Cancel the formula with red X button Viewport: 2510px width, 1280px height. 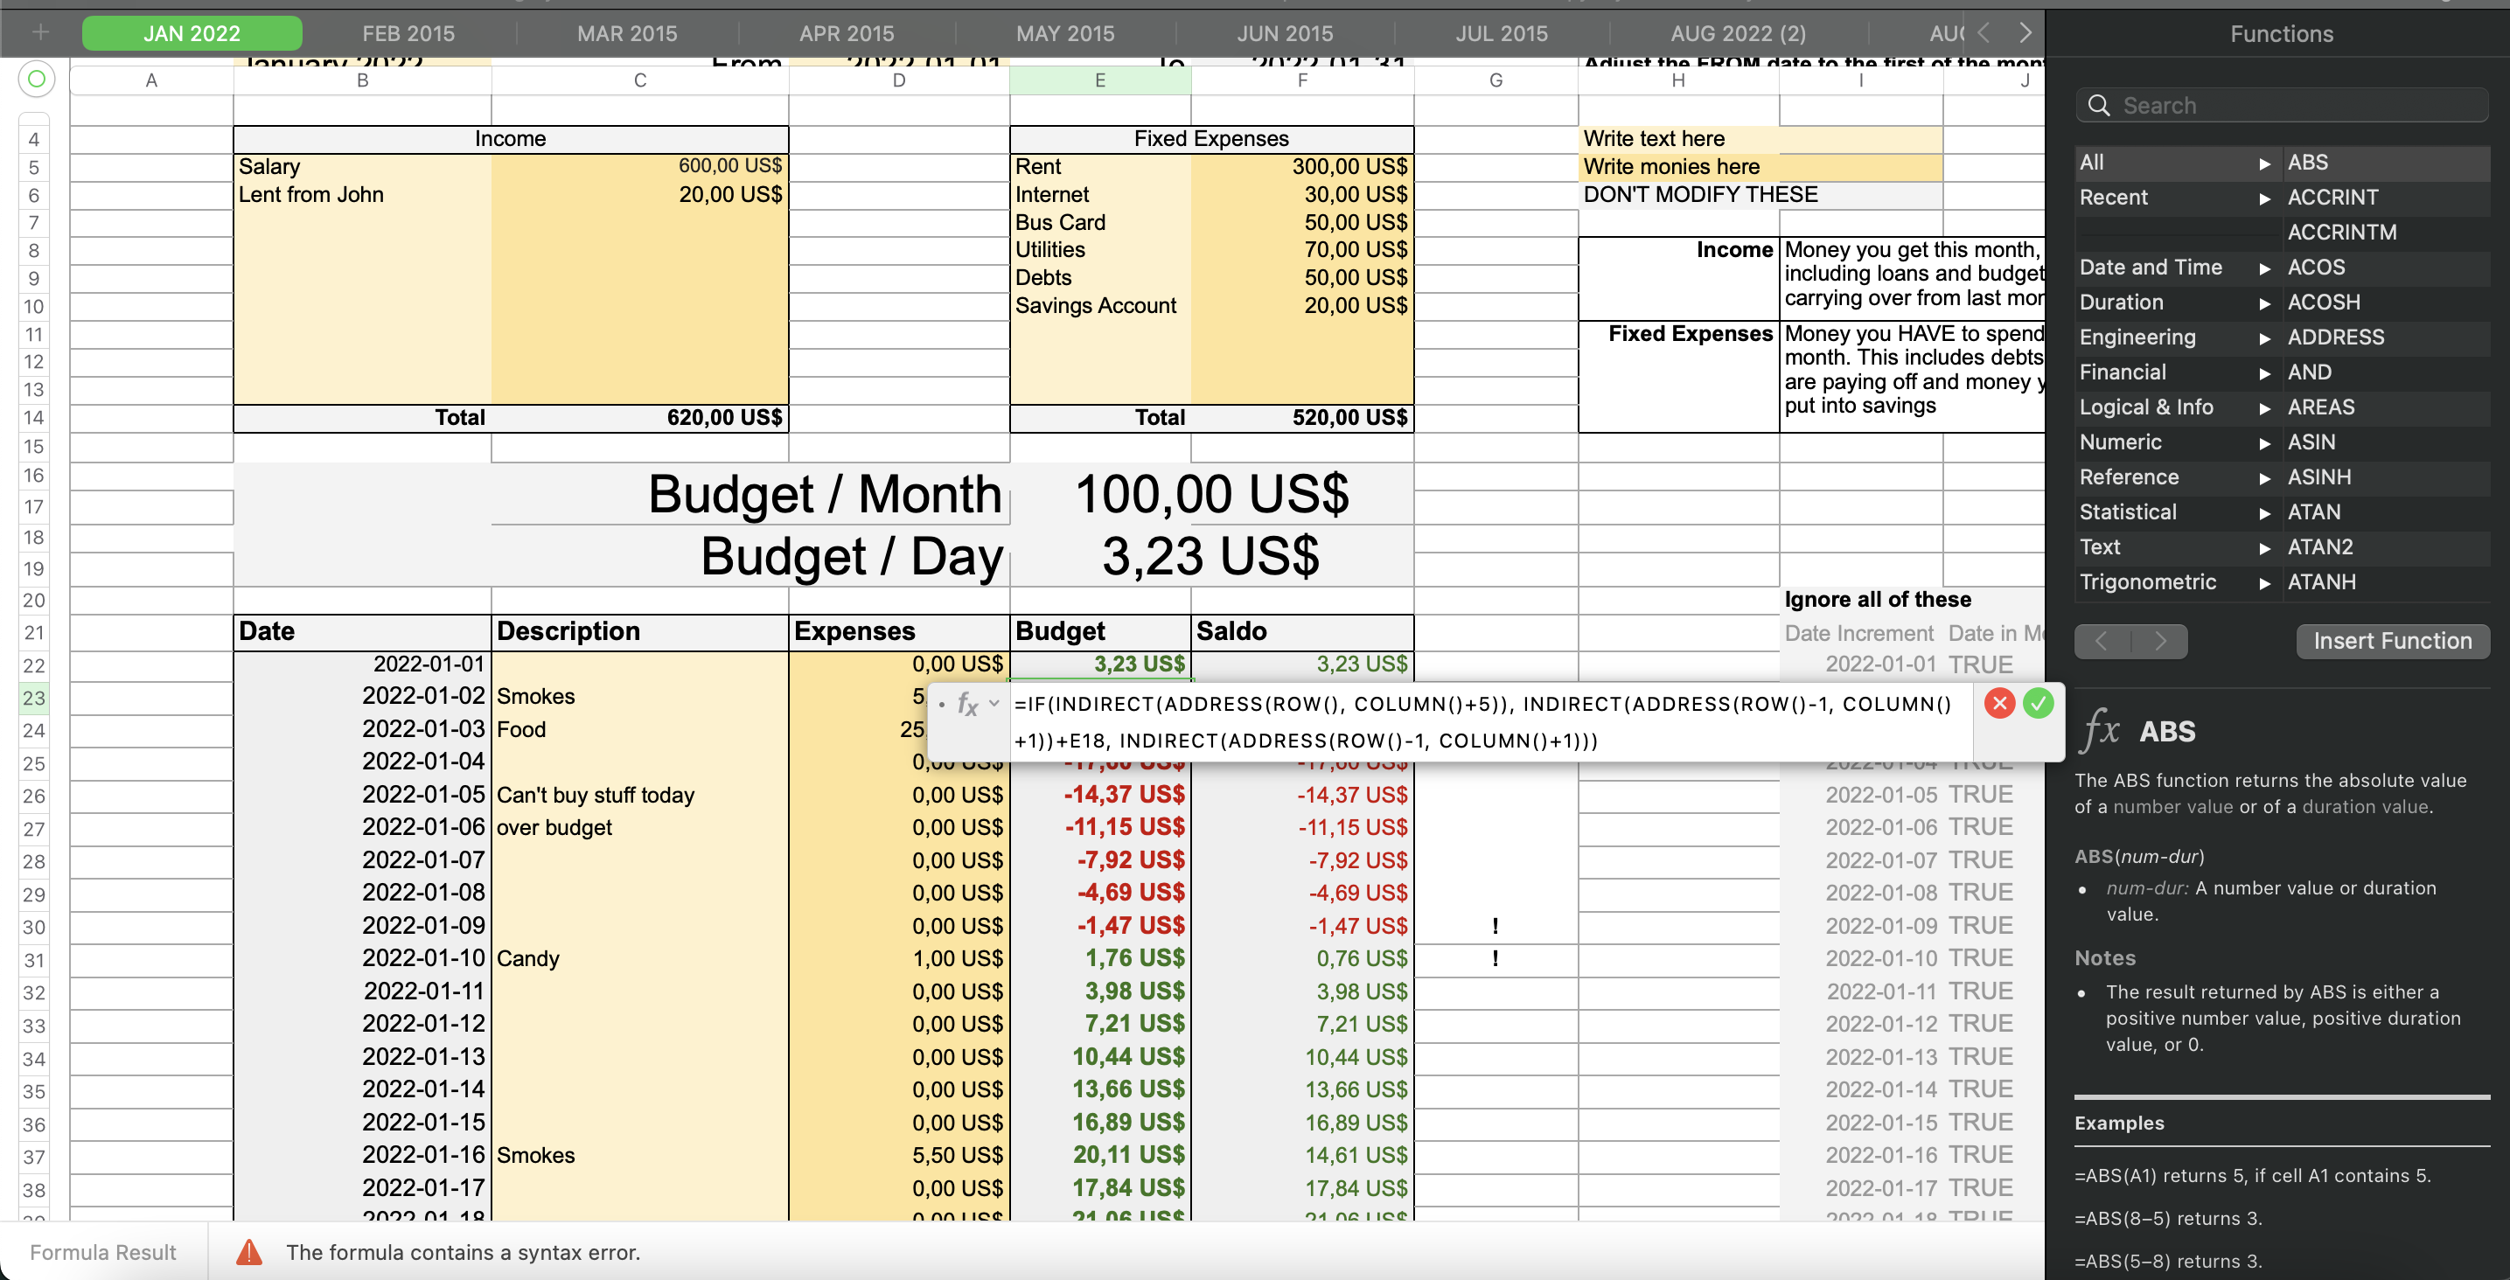point(1998,703)
